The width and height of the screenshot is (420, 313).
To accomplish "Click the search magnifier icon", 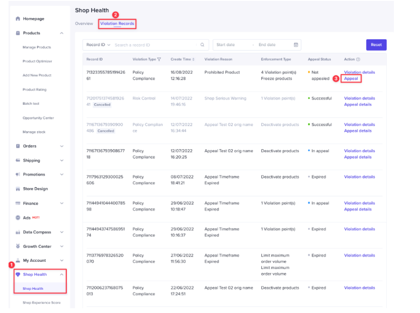I will 202,45.
